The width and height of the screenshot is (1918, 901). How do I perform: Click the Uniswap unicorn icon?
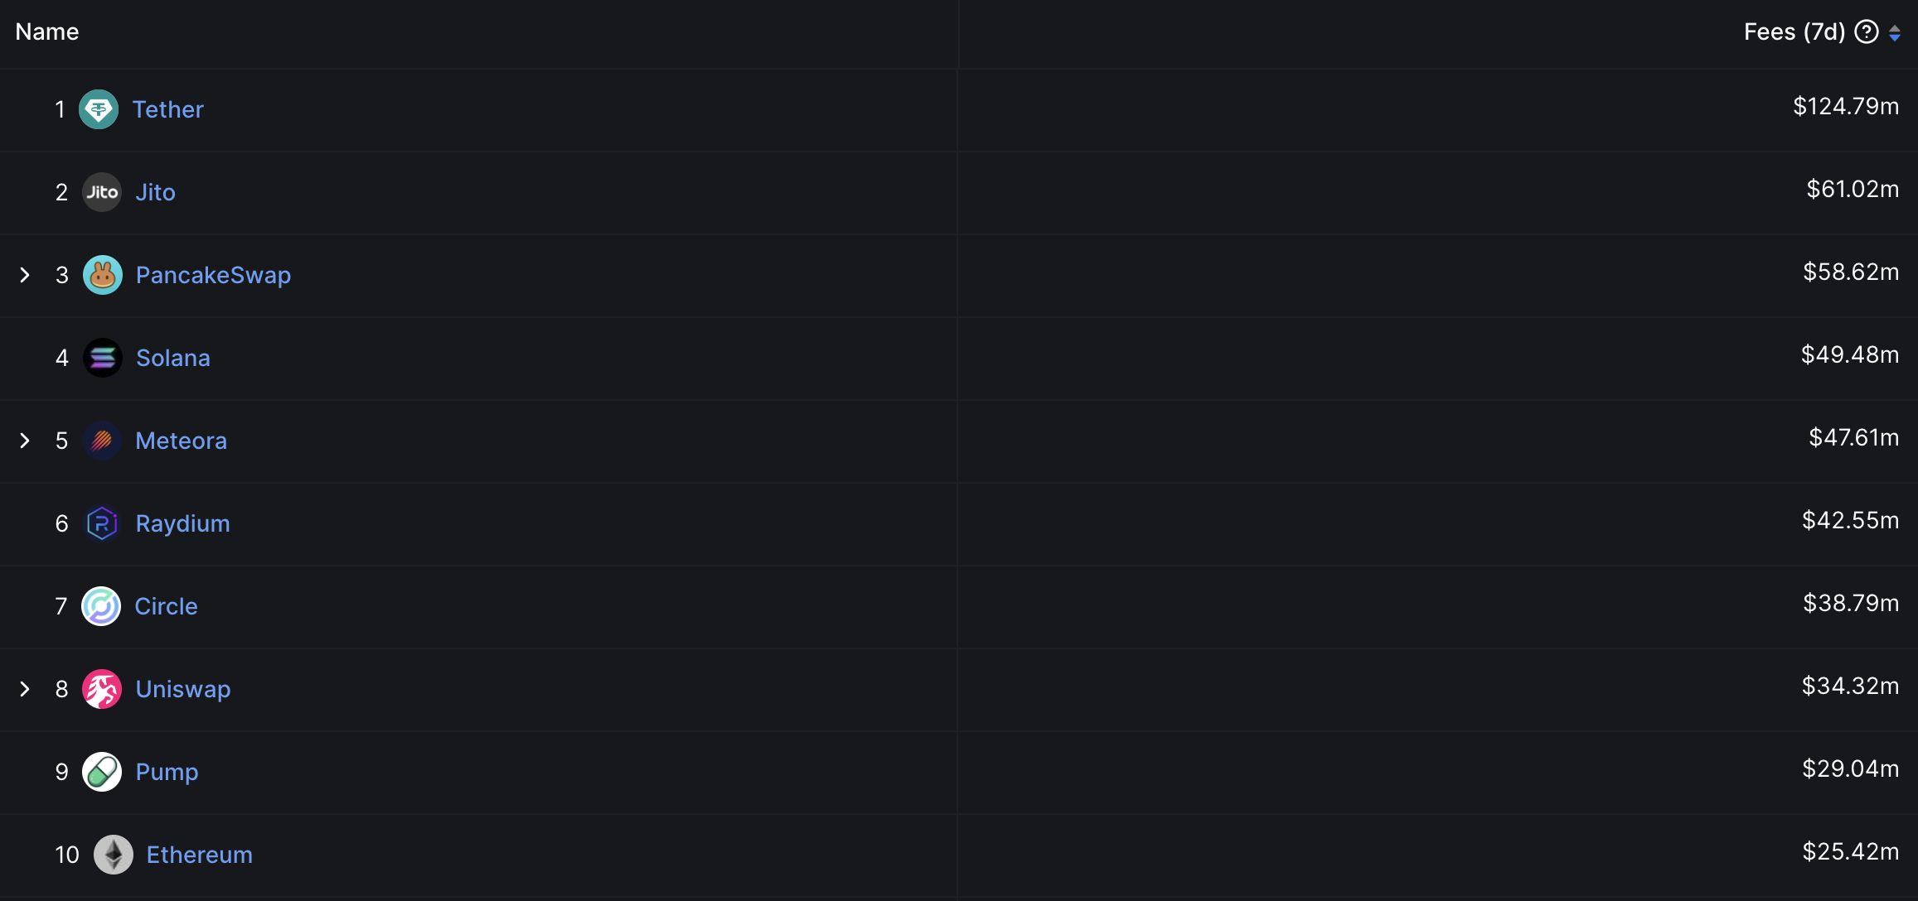pos(101,688)
